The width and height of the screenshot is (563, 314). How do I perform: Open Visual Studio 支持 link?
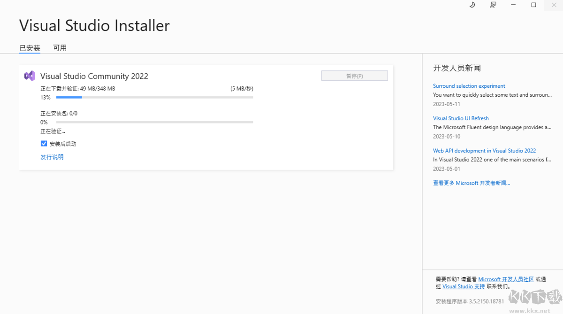point(464,286)
